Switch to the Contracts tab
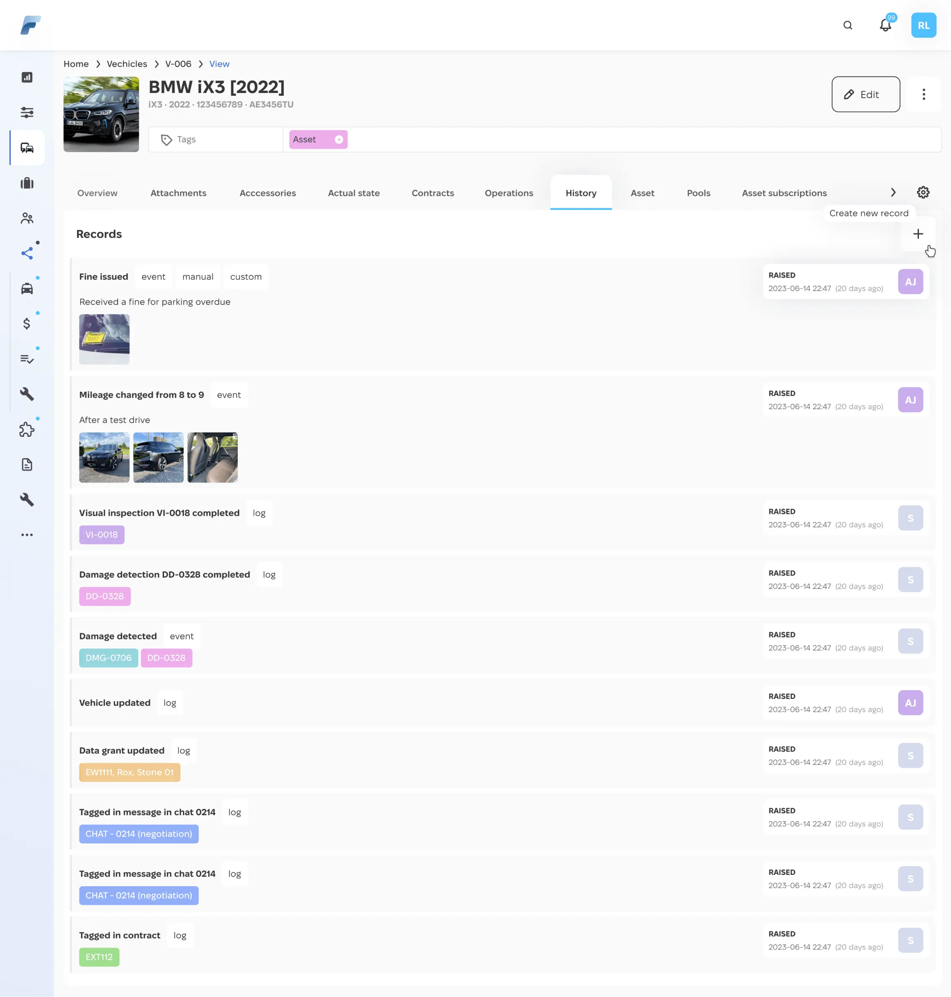The width and height of the screenshot is (951, 997). coord(433,193)
